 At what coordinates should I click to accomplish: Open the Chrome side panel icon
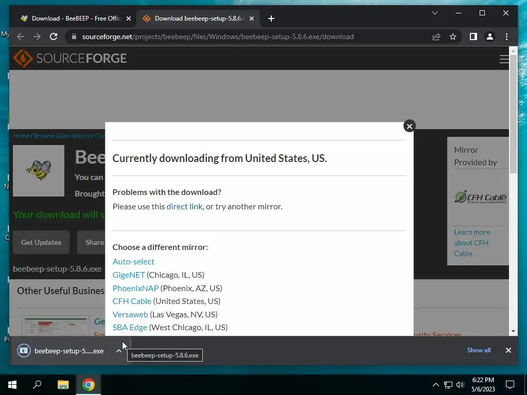point(473,37)
